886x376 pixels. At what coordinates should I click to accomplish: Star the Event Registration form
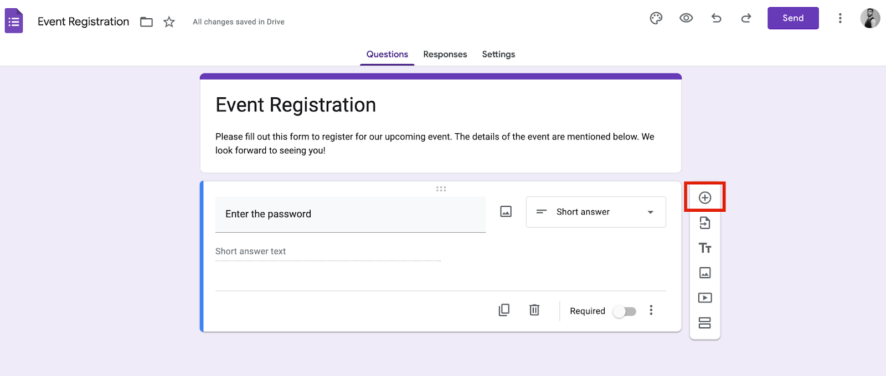(x=169, y=22)
